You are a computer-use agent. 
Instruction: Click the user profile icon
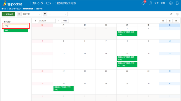point(151,3)
